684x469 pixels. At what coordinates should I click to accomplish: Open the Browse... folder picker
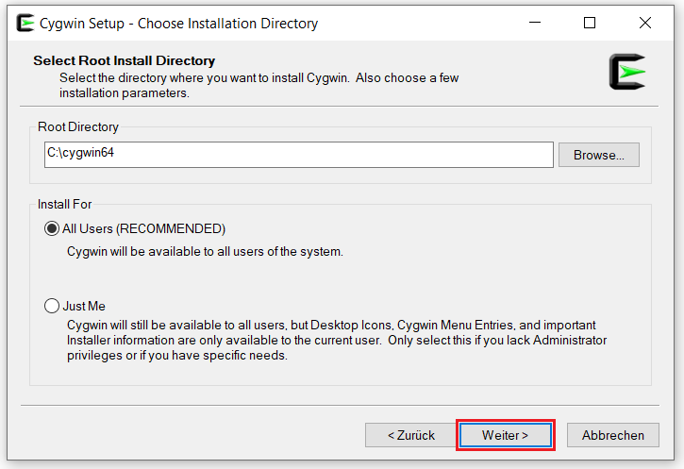[598, 155]
